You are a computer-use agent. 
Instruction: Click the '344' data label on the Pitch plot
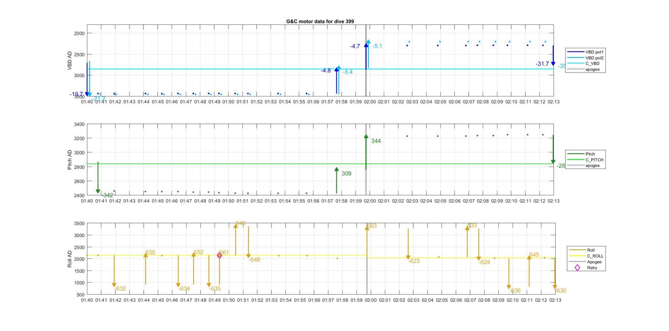point(376,141)
